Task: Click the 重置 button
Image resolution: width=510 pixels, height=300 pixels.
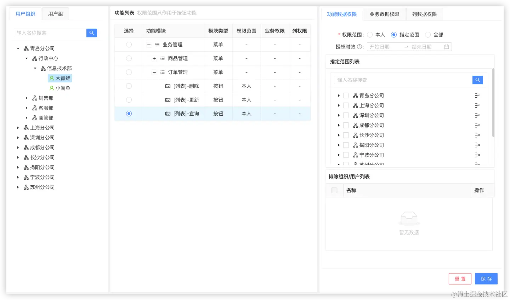Action: (x=460, y=278)
